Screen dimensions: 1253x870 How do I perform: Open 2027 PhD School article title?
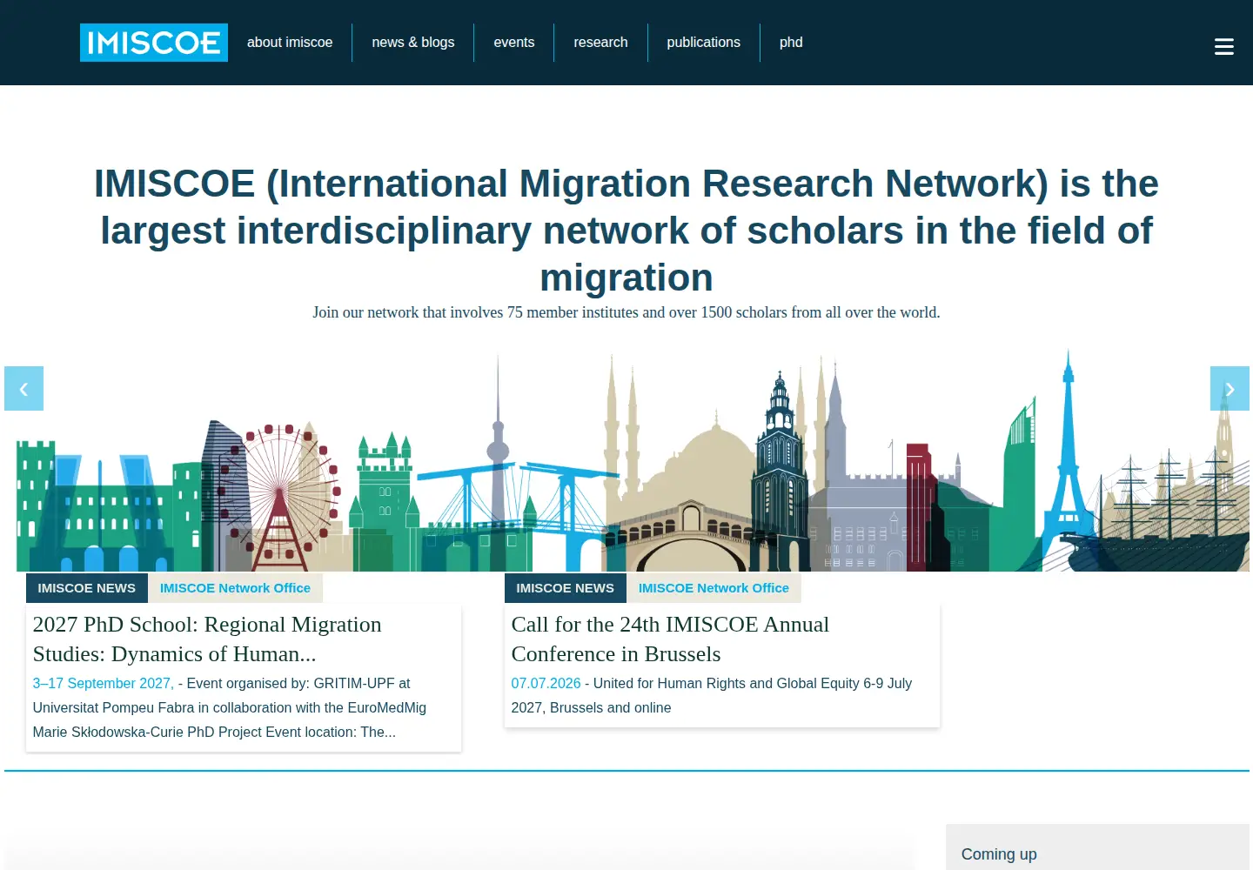point(207,639)
